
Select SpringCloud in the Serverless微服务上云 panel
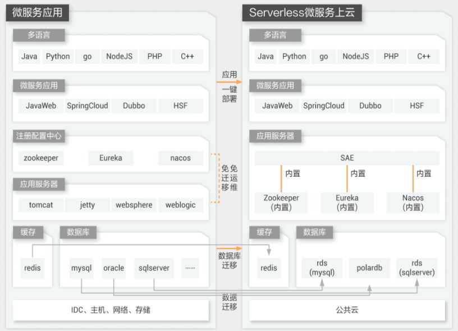pyautogui.click(x=324, y=105)
